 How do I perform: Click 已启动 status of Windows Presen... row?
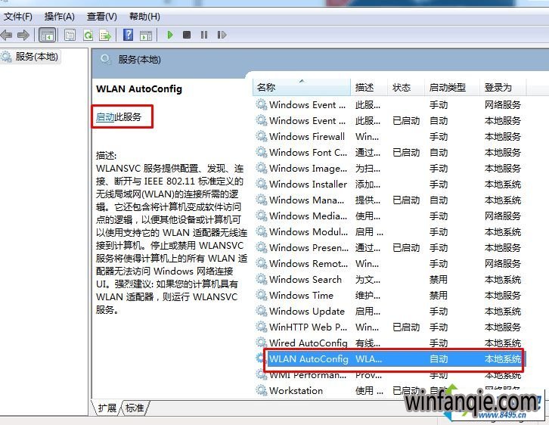coord(406,247)
